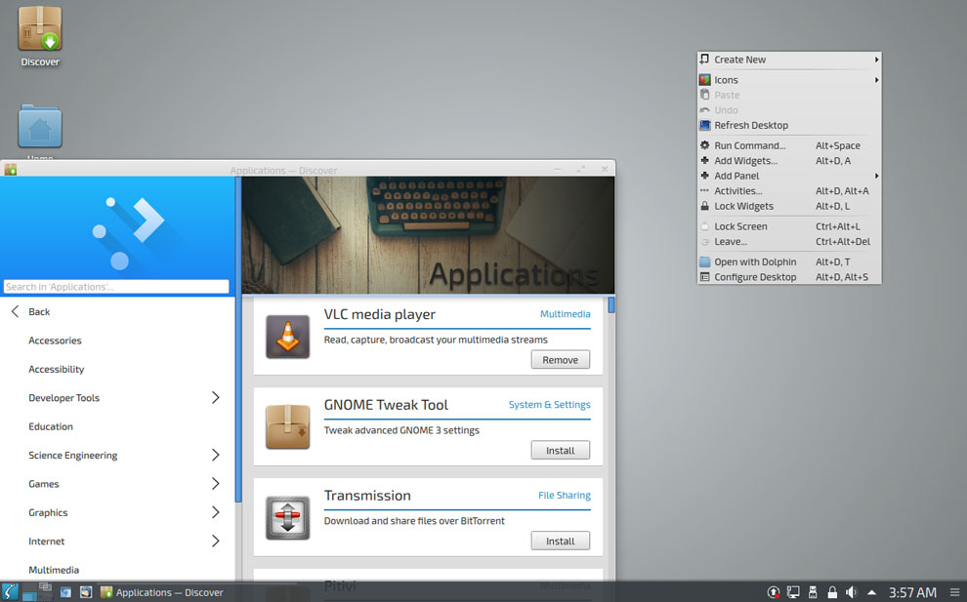The width and height of the screenshot is (967, 602).
Task: Open the KDE application launcher in taskbar
Action: pyautogui.click(x=10, y=592)
